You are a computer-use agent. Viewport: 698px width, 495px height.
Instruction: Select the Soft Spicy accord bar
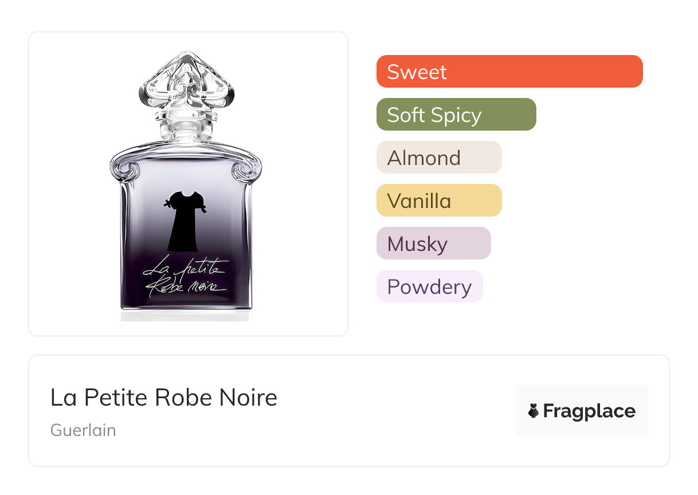pyautogui.click(x=456, y=115)
